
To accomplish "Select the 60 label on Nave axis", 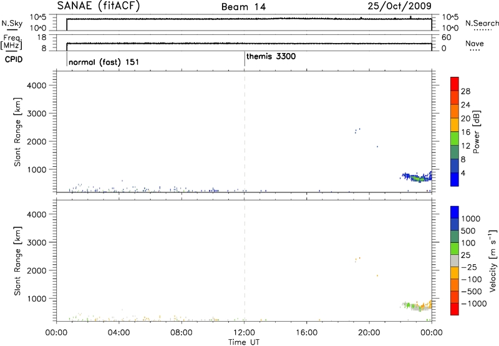I will [x=447, y=37].
